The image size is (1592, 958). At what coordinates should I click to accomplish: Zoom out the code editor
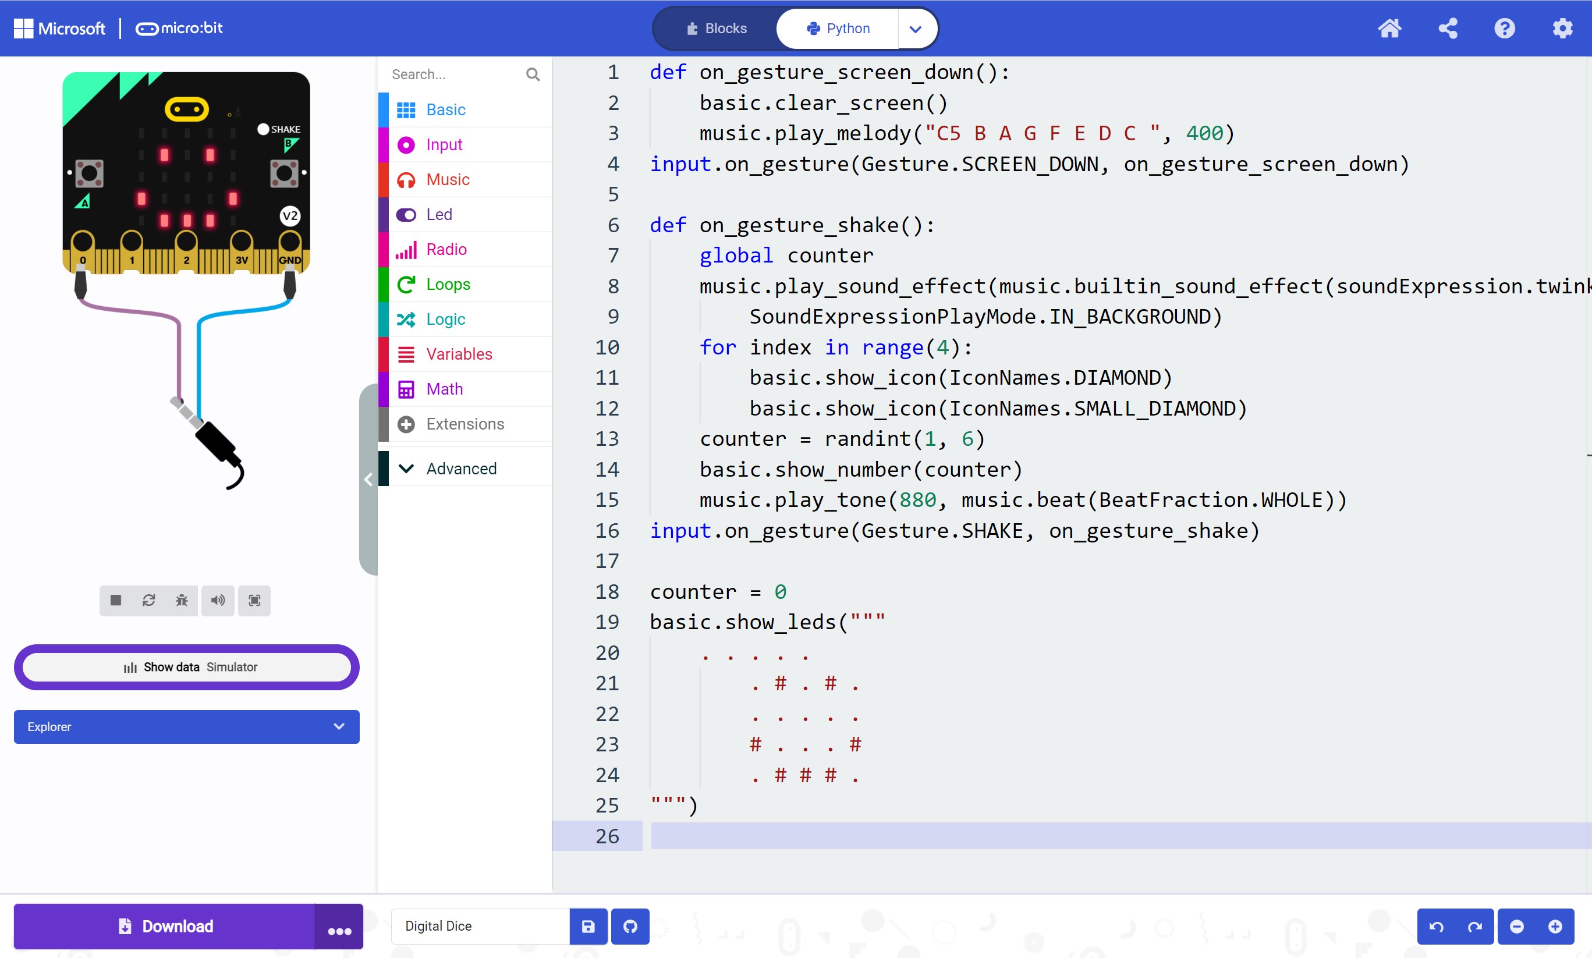coord(1516,927)
